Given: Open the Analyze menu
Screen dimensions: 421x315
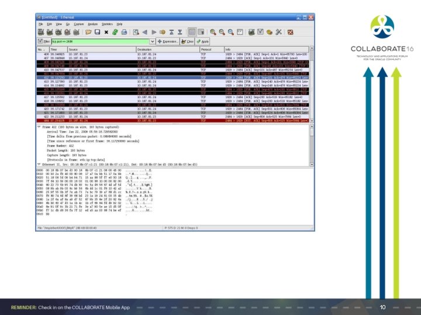Looking at the screenshot, I should coord(92,24).
